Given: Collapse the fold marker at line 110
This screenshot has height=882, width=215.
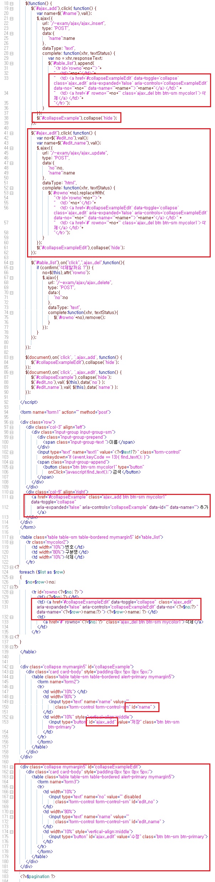Looking at the screenshot, I should point(11,492).
